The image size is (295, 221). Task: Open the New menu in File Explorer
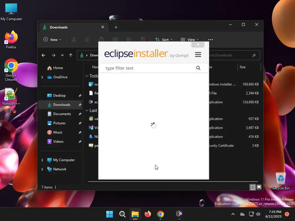[x=52, y=39]
